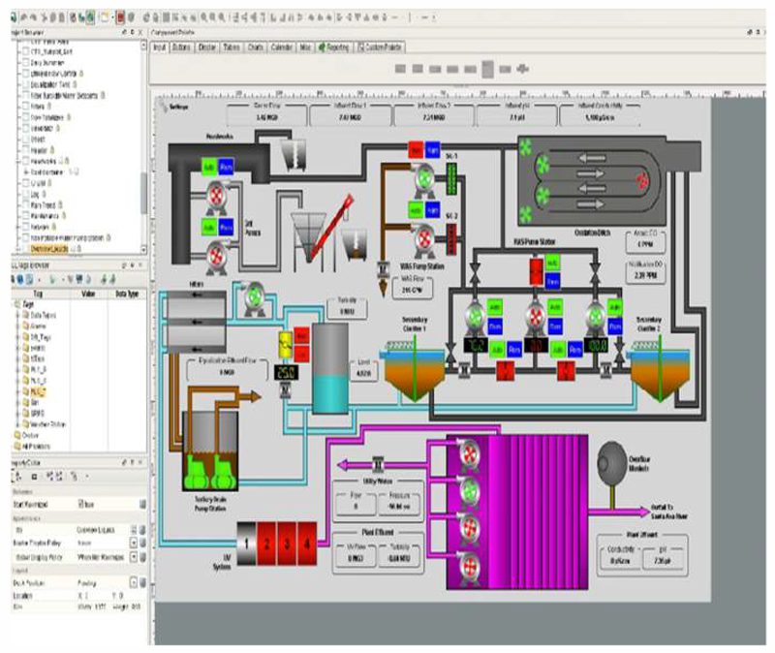Open Border Display Policy dropdown

point(134,543)
